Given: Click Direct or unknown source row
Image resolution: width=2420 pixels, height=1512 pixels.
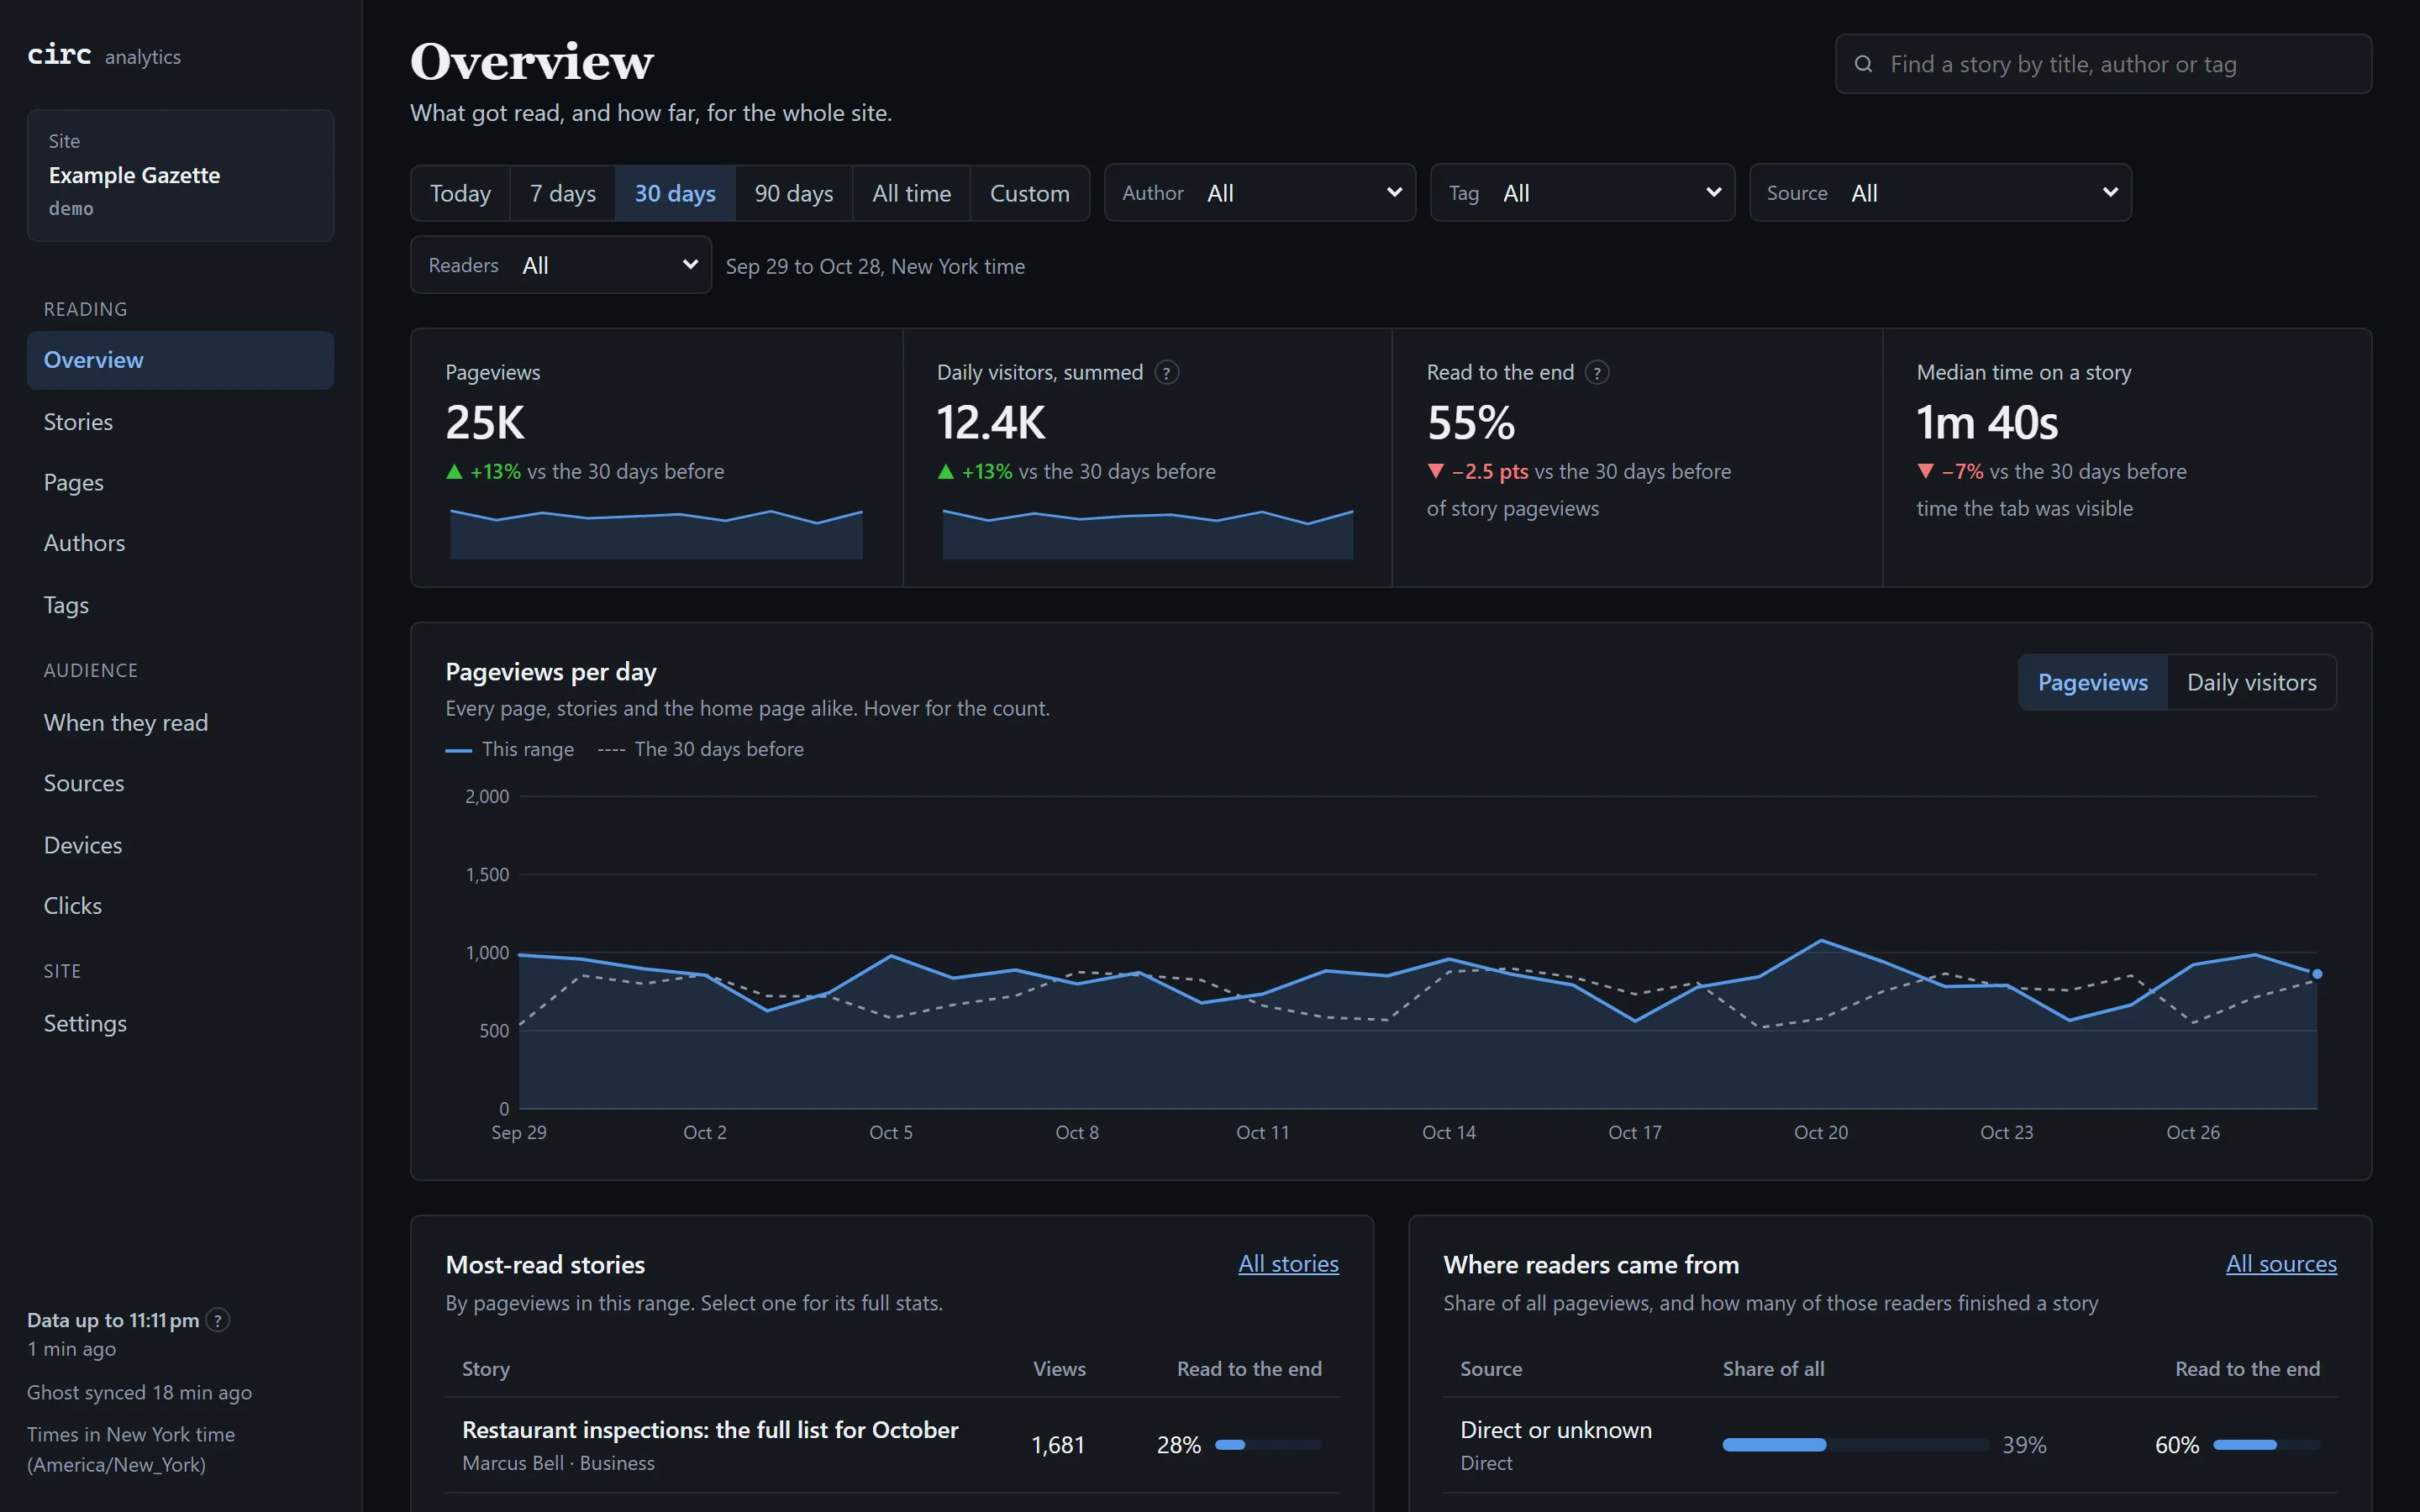Looking at the screenshot, I should point(1890,1445).
